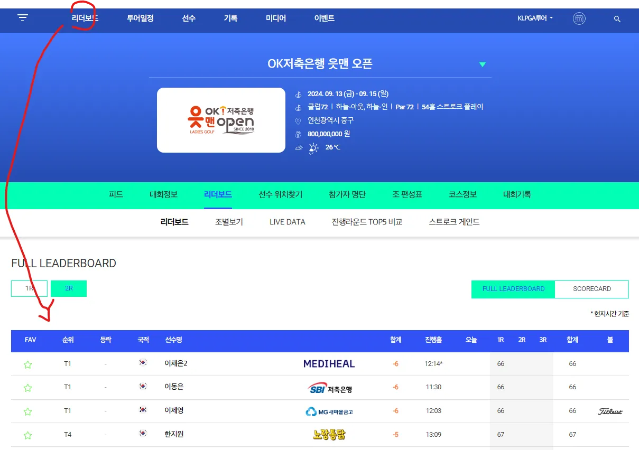Click the MEDIHEAL sponsor logo for 이채은2
This screenshot has width=639, height=450.
click(329, 364)
